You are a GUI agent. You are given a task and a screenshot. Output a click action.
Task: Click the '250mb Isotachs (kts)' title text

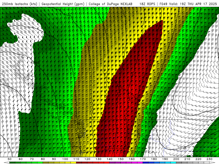[x=19, y=4]
